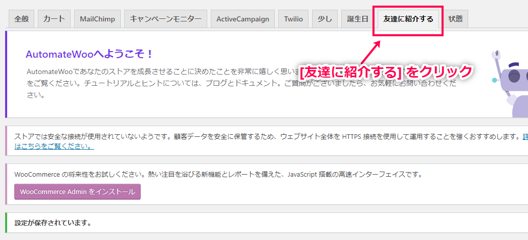Switch to the 少し tab
The image size is (528, 240).
[324, 19]
